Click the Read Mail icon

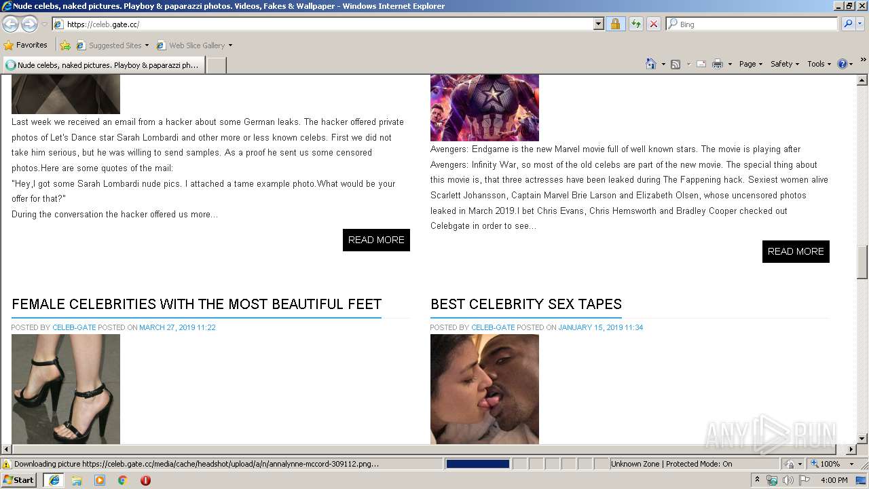coord(701,64)
